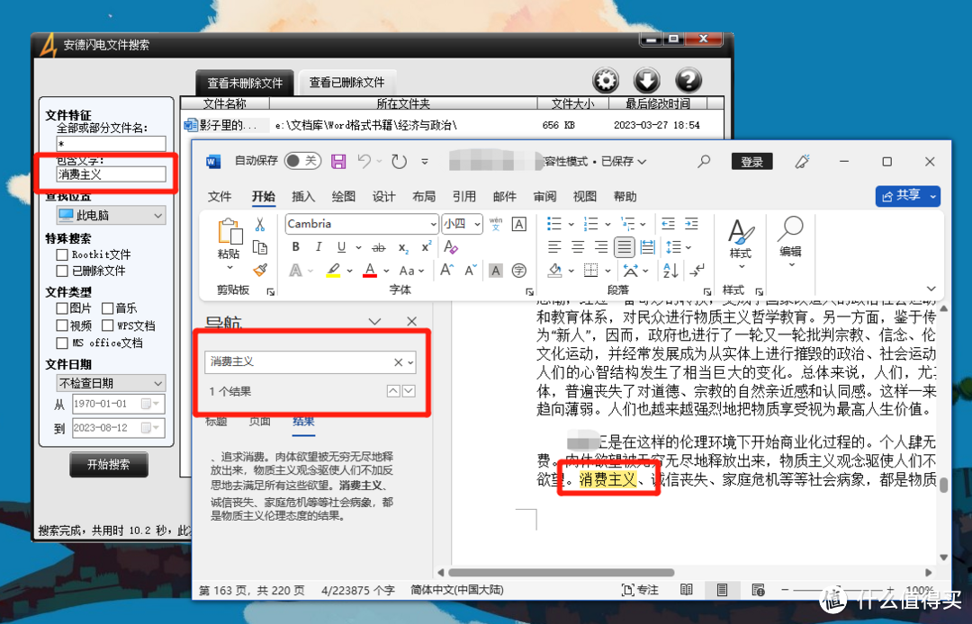Click the download arrow icon in file search
Image resolution: width=972 pixels, height=624 pixels.
pos(646,81)
